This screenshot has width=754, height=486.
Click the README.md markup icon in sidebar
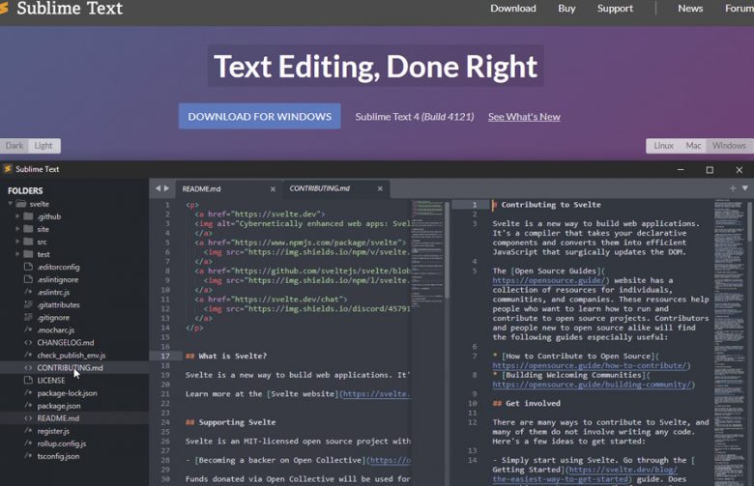coord(28,418)
